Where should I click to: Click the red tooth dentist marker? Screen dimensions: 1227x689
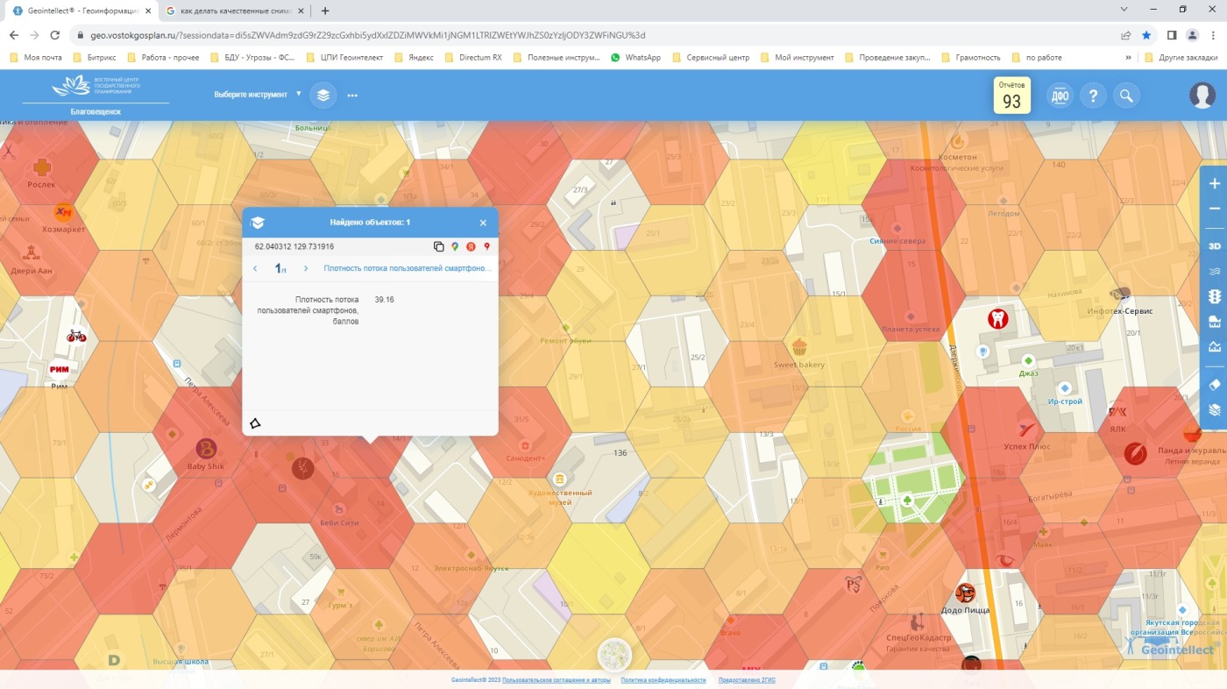pyautogui.click(x=997, y=318)
